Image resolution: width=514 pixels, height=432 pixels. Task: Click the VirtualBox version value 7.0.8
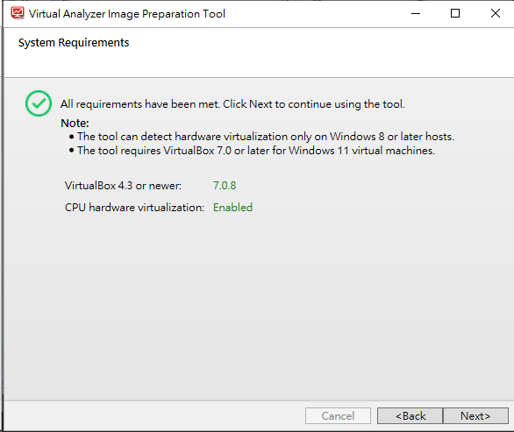[x=225, y=186]
